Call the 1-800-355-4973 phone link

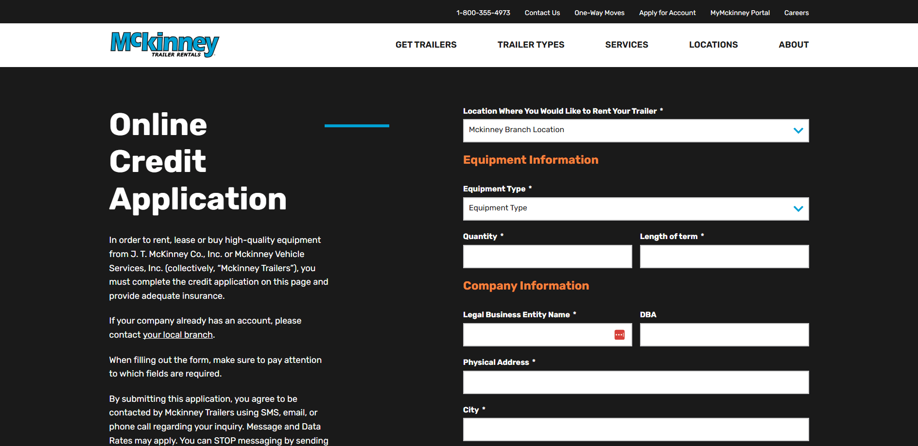click(x=483, y=13)
